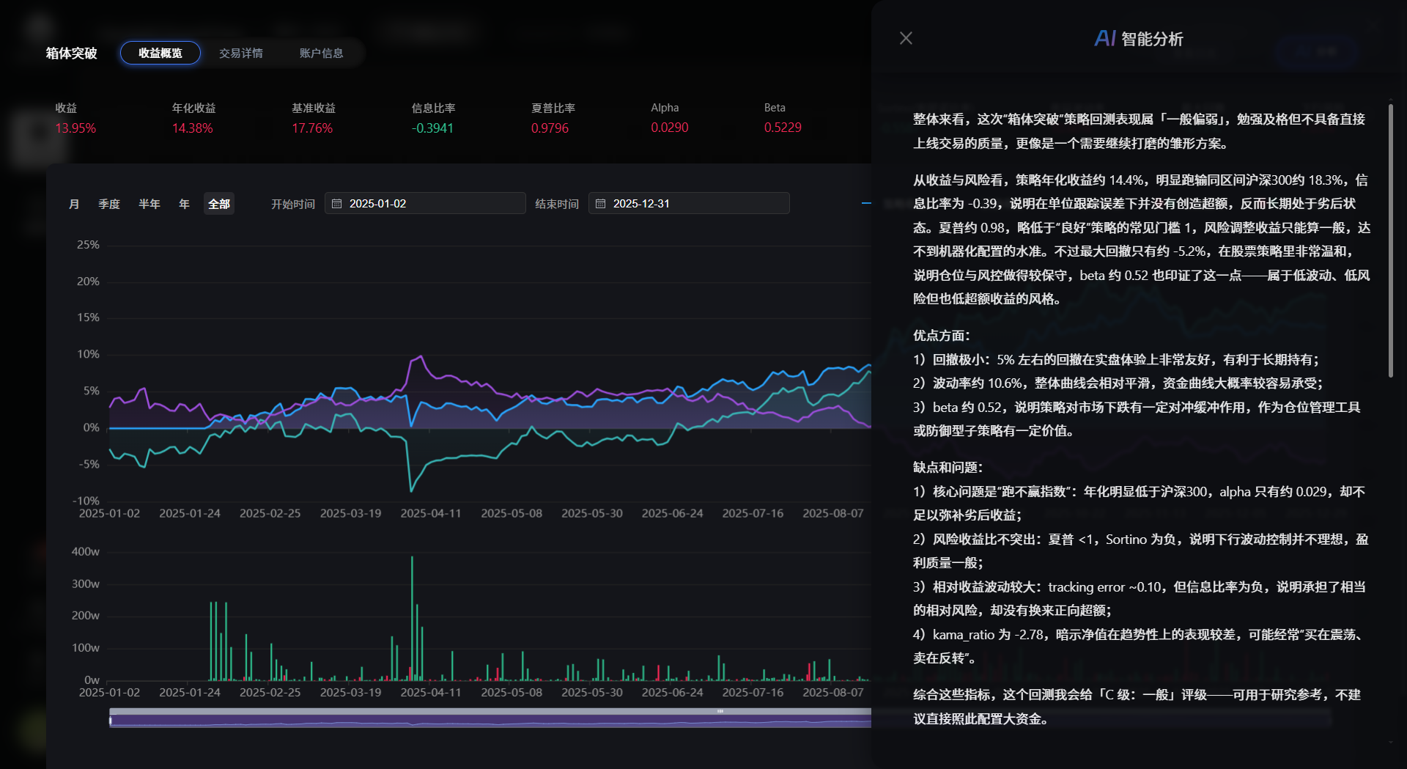Click the 优点方面 heading in AI analysis
This screenshot has height=769, width=1407.
[x=941, y=336]
